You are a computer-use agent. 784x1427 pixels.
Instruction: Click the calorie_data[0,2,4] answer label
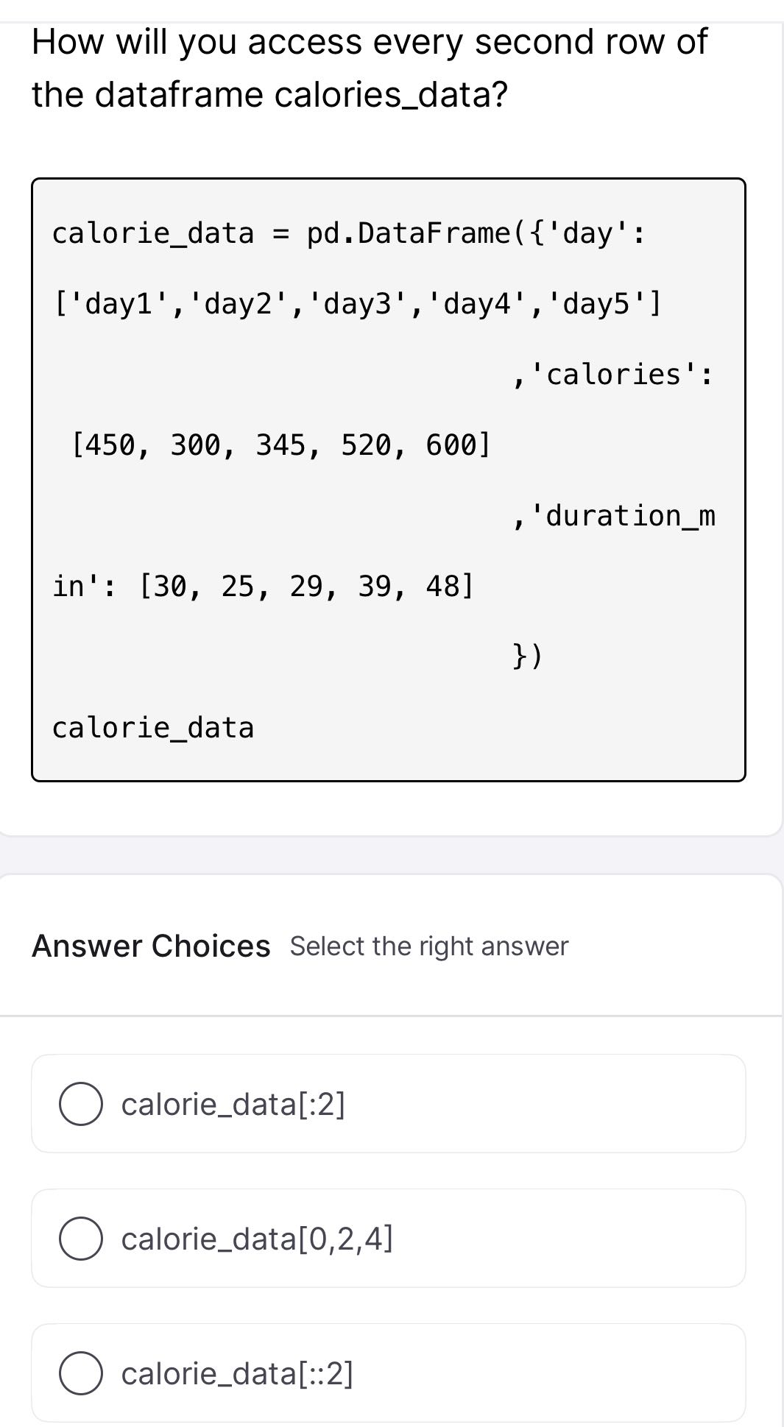[x=257, y=1239]
